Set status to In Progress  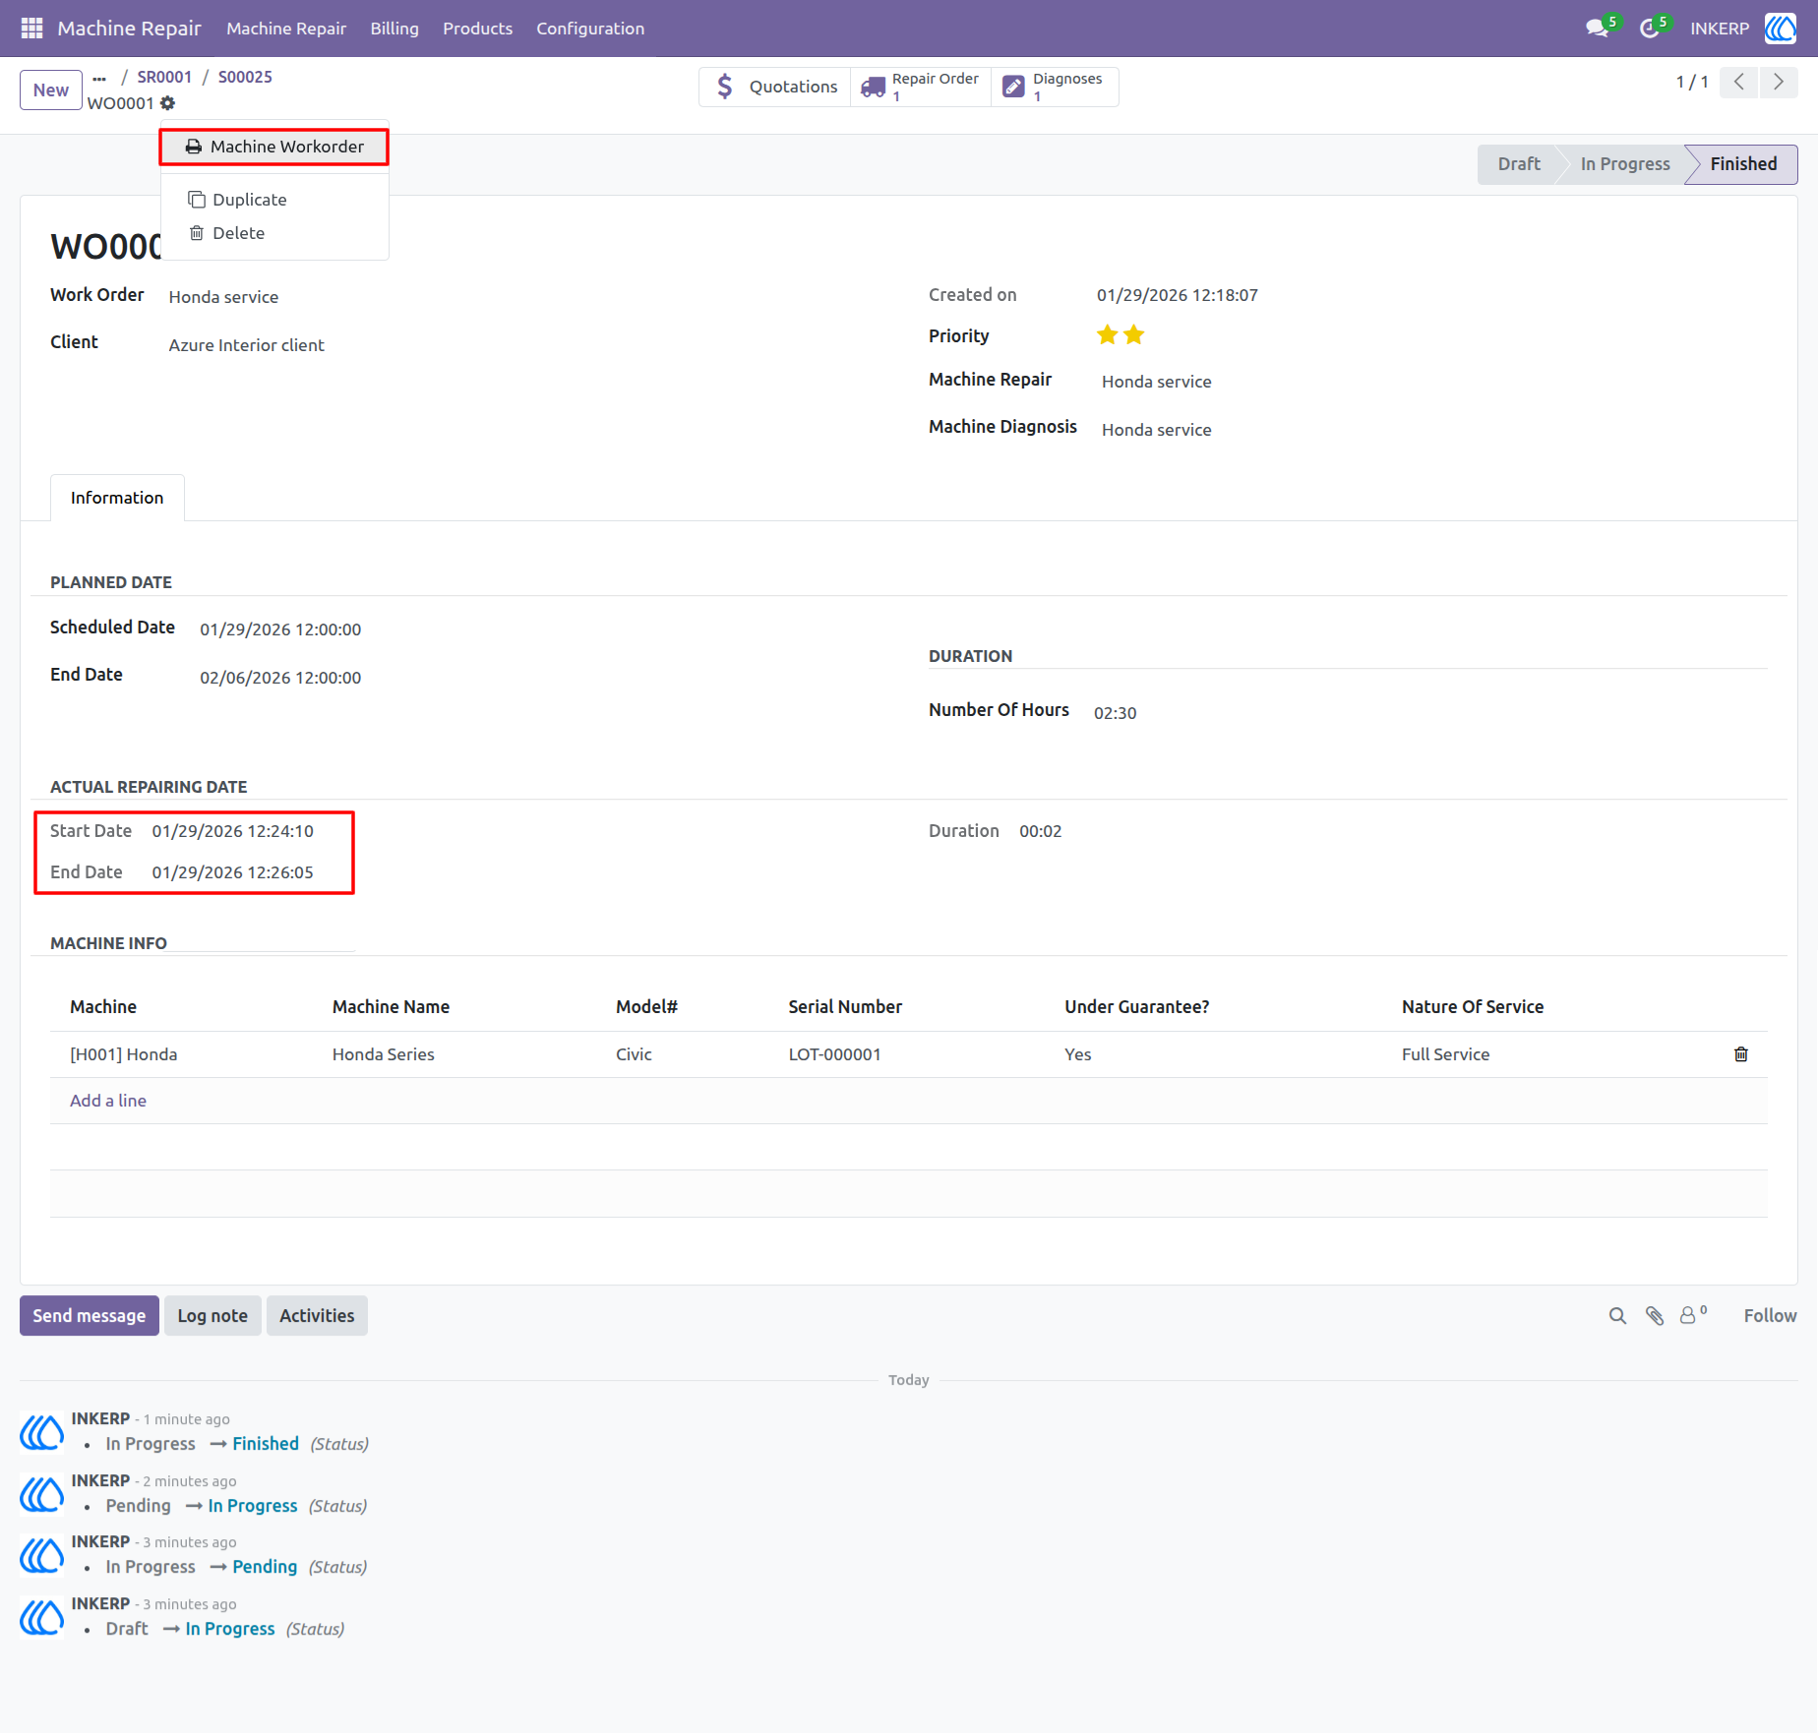[1625, 164]
